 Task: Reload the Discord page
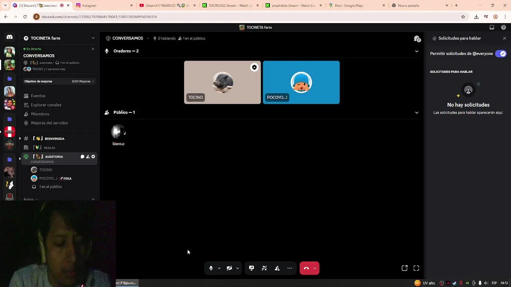pyautogui.click(x=25, y=17)
